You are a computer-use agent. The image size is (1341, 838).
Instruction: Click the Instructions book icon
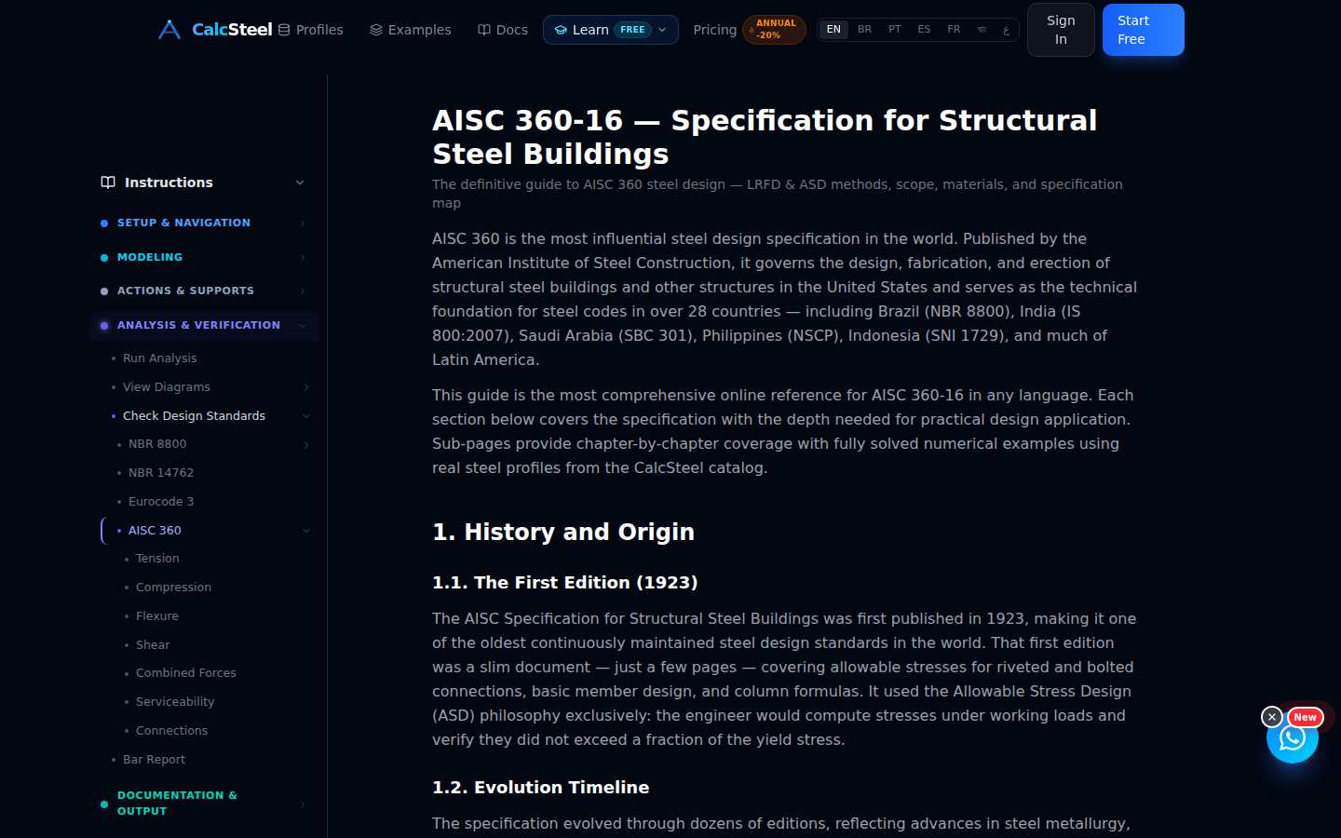click(x=108, y=182)
